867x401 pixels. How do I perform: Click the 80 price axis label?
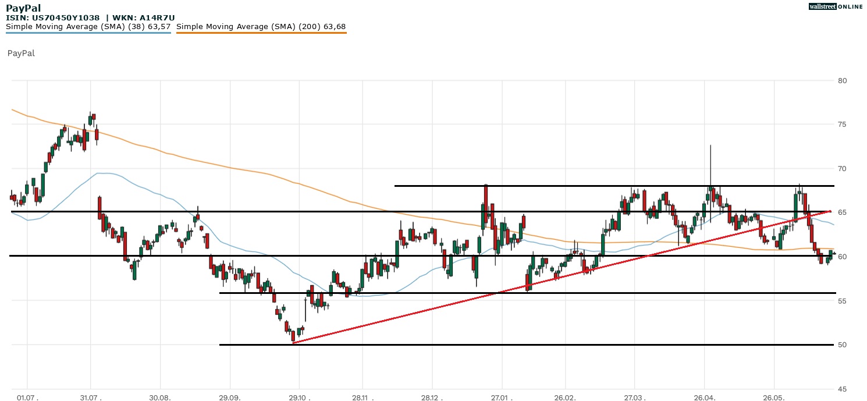[x=842, y=80]
